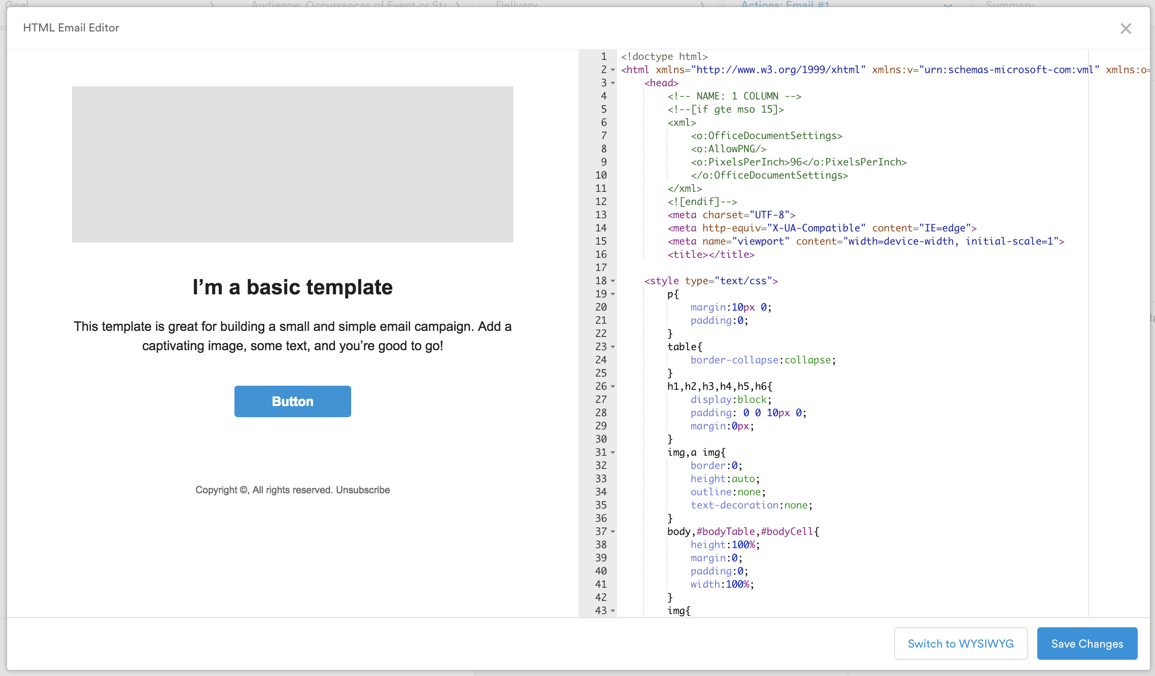Click the email preview image placeholder area
Viewport: 1155px width, 676px height.
pyautogui.click(x=292, y=163)
